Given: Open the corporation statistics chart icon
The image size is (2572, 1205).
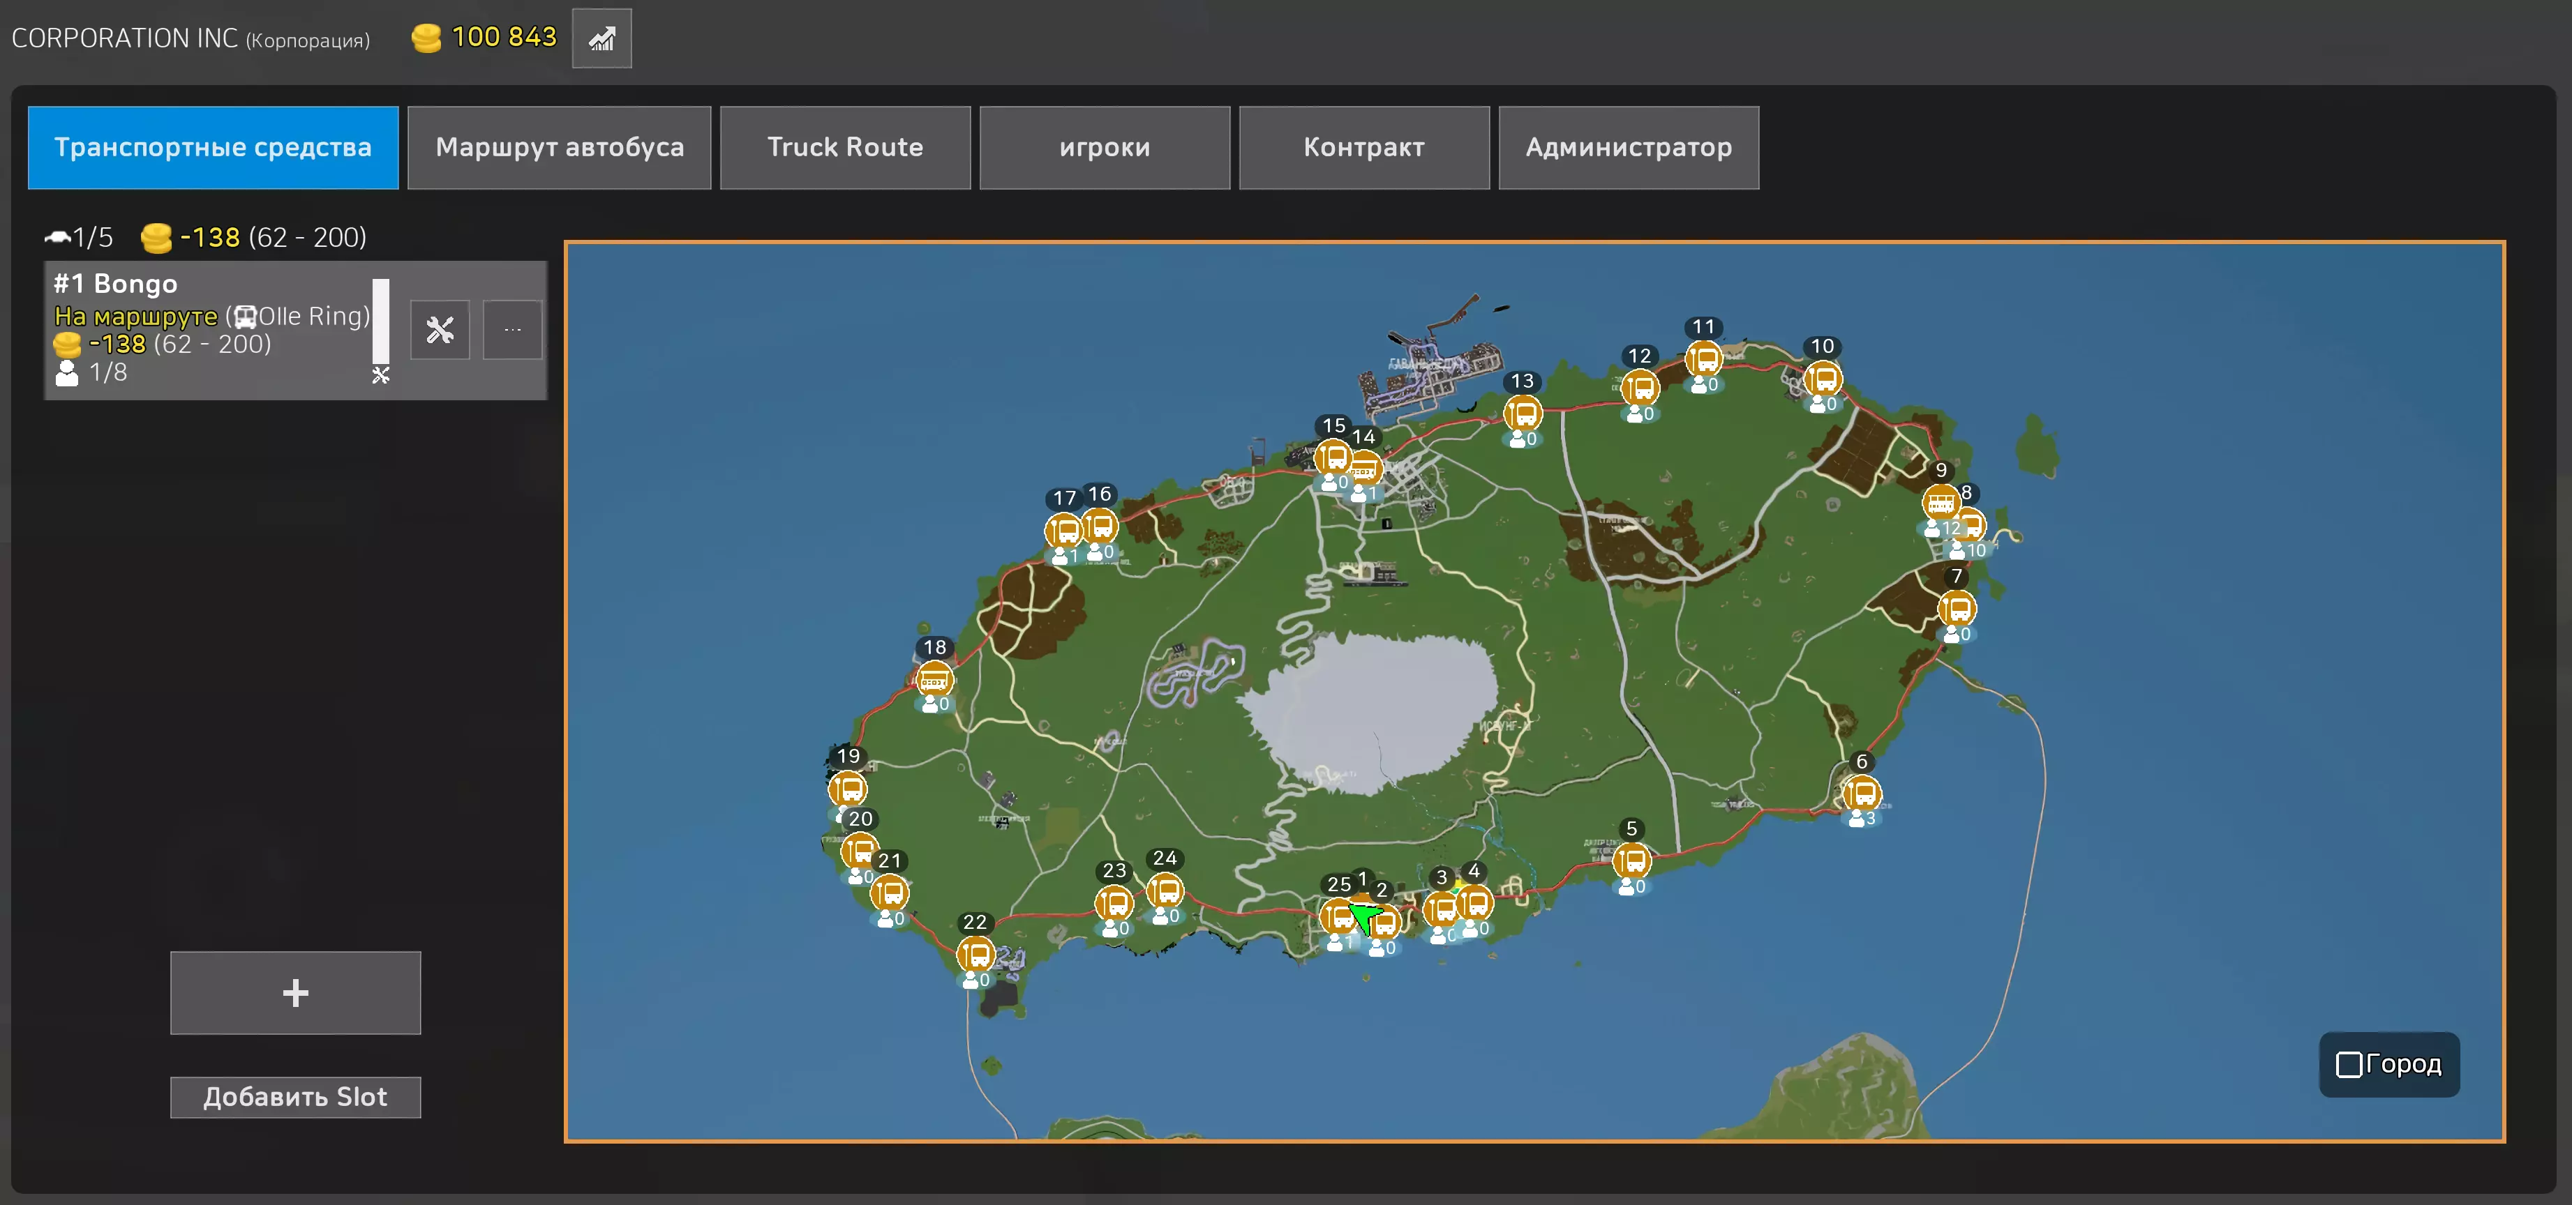Looking at the screenshot, I should click(x=601, y=39).
